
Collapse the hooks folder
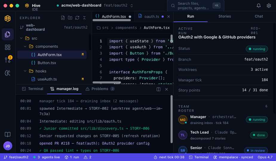(25, 71)
